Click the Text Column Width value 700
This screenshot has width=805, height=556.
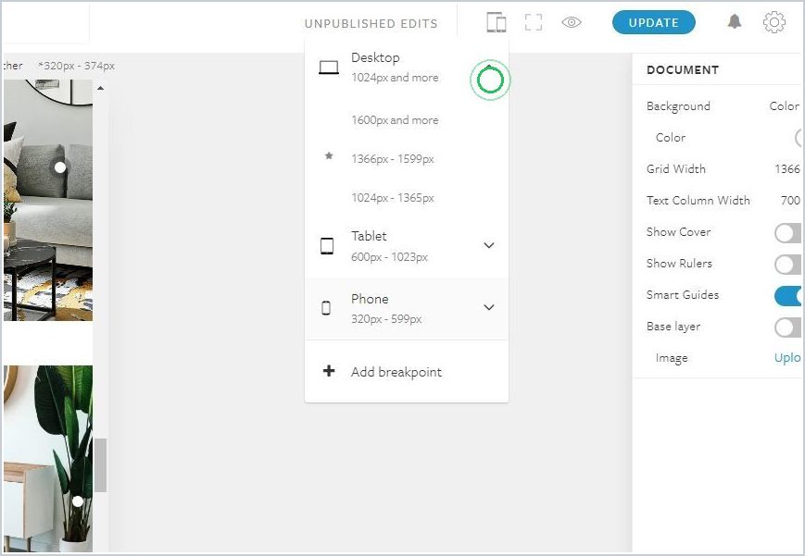(x=790, y=200)
